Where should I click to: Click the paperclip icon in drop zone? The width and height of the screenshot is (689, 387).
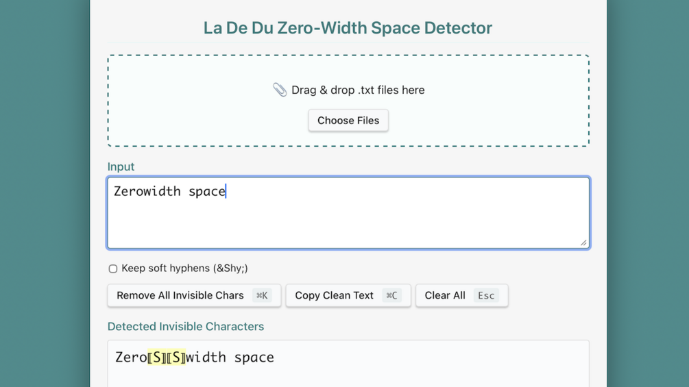(280, 90)
